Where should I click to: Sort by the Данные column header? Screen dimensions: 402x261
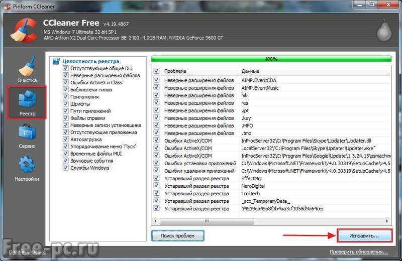[315, 71]
